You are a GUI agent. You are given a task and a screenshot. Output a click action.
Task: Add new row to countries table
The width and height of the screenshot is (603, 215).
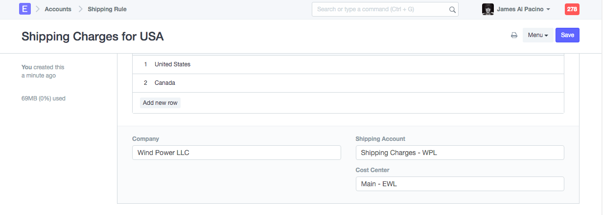pyautogui.click(x=160, y=103)
